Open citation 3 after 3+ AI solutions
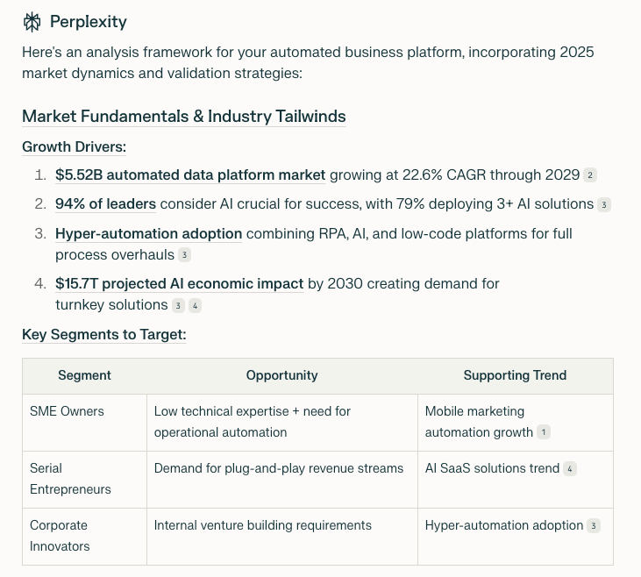The height and width of the screenshot is (577, 641). (x=603, y=204)
